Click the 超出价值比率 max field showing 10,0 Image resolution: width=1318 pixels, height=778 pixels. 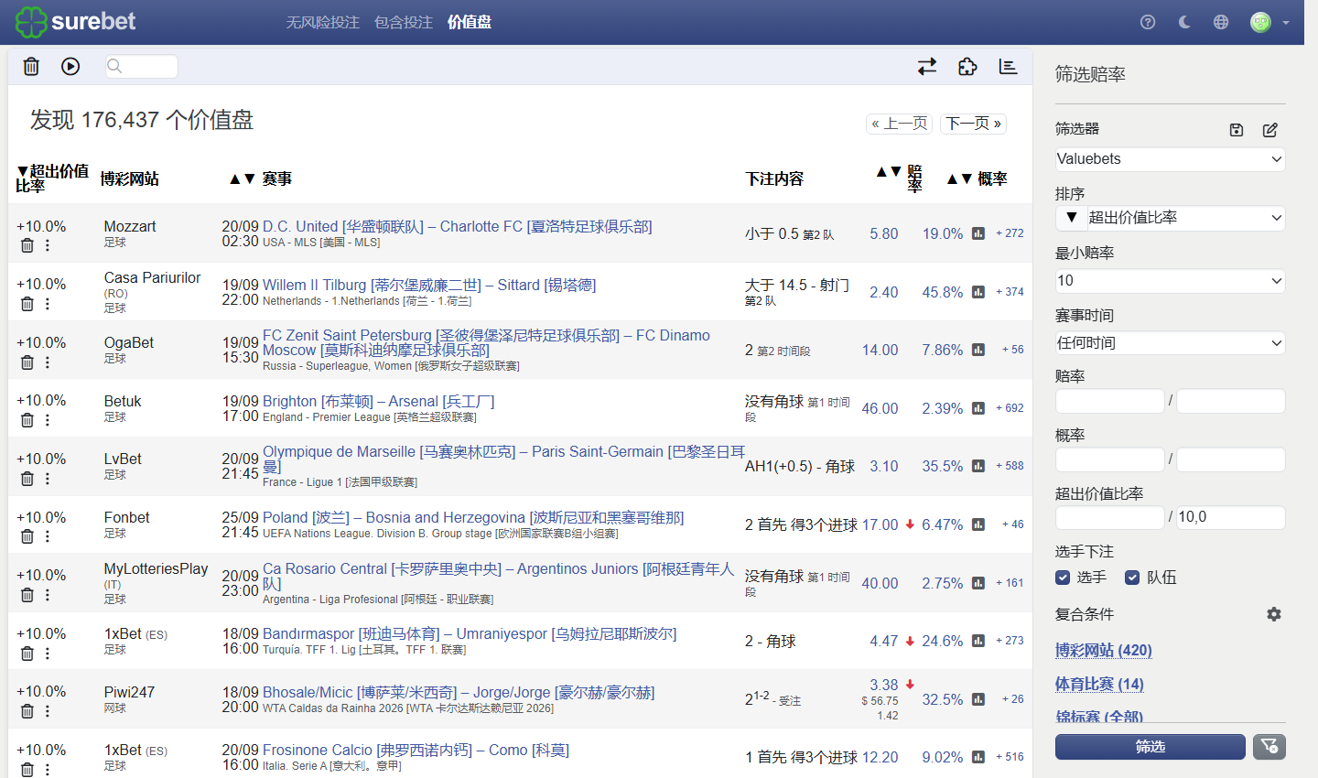(x=1231, y=517)
